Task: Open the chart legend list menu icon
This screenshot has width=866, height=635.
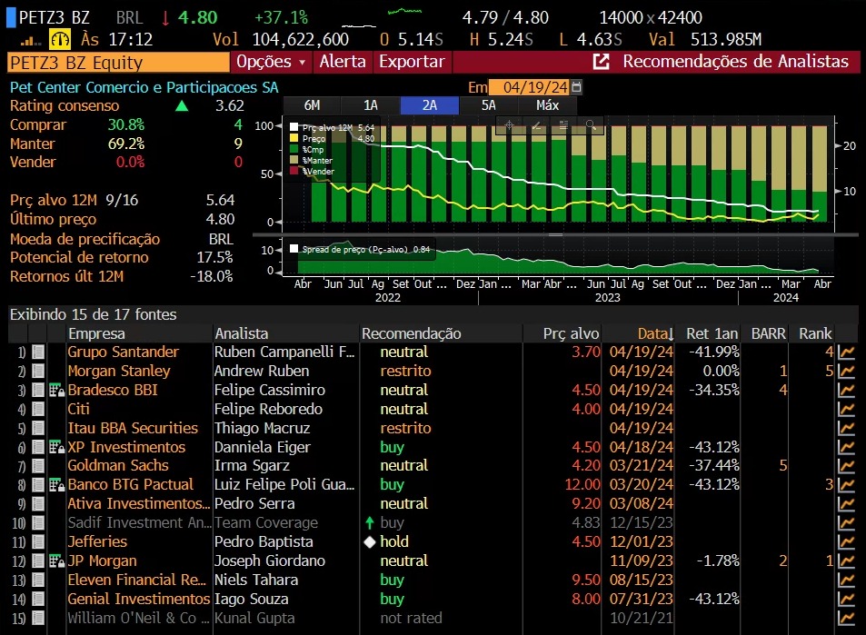Action: (563, 126)
